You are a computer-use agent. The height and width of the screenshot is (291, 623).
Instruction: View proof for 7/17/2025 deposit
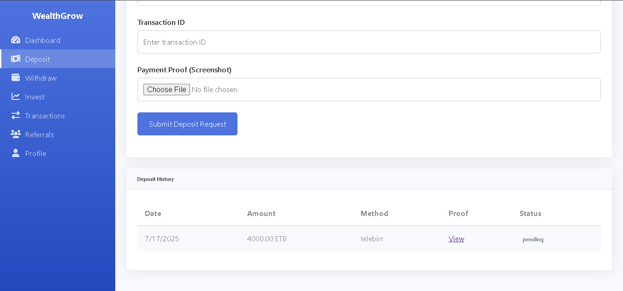pyautogui.click(x=457, y=239)
